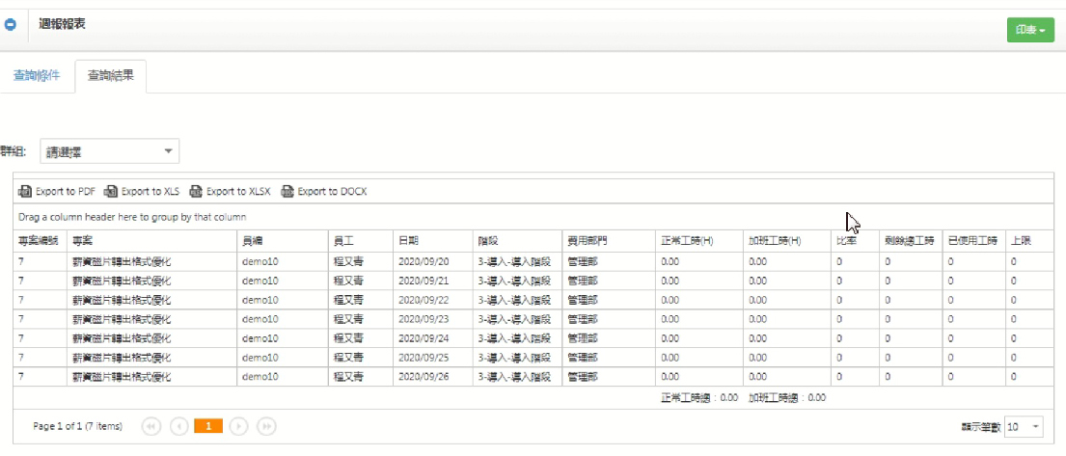Open the green 印表 dropdown button
This screenshot has height=456, width=1066.
click(x=1030, y=31)
